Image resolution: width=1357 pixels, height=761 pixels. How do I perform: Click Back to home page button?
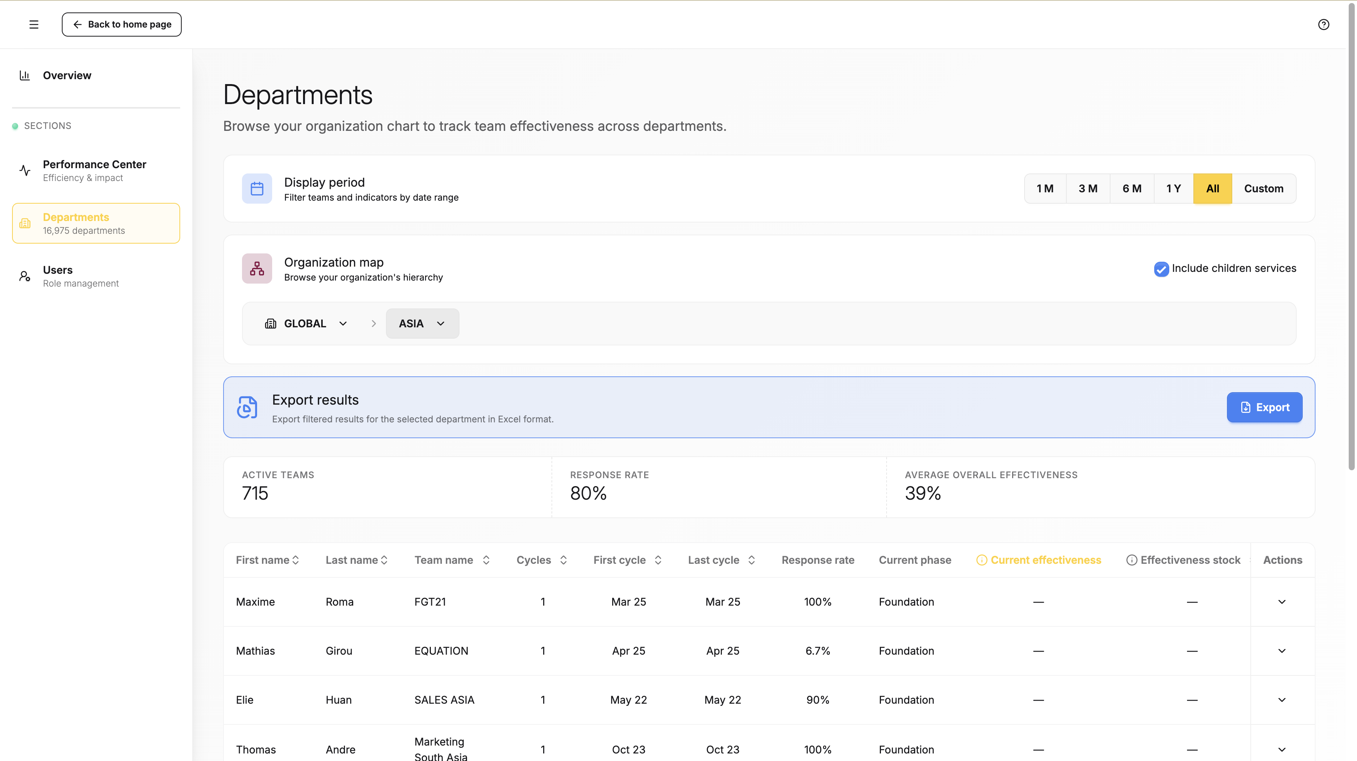click(122, 24)
